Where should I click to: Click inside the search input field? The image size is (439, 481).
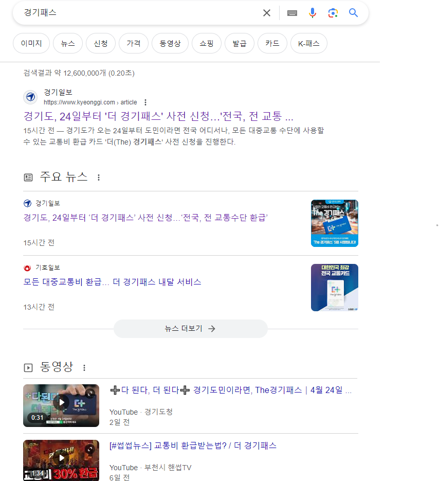129,13
